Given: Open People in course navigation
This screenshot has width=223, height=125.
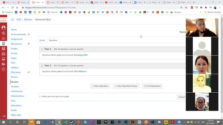Looking at the screenshot, I should tap(14, 53).
